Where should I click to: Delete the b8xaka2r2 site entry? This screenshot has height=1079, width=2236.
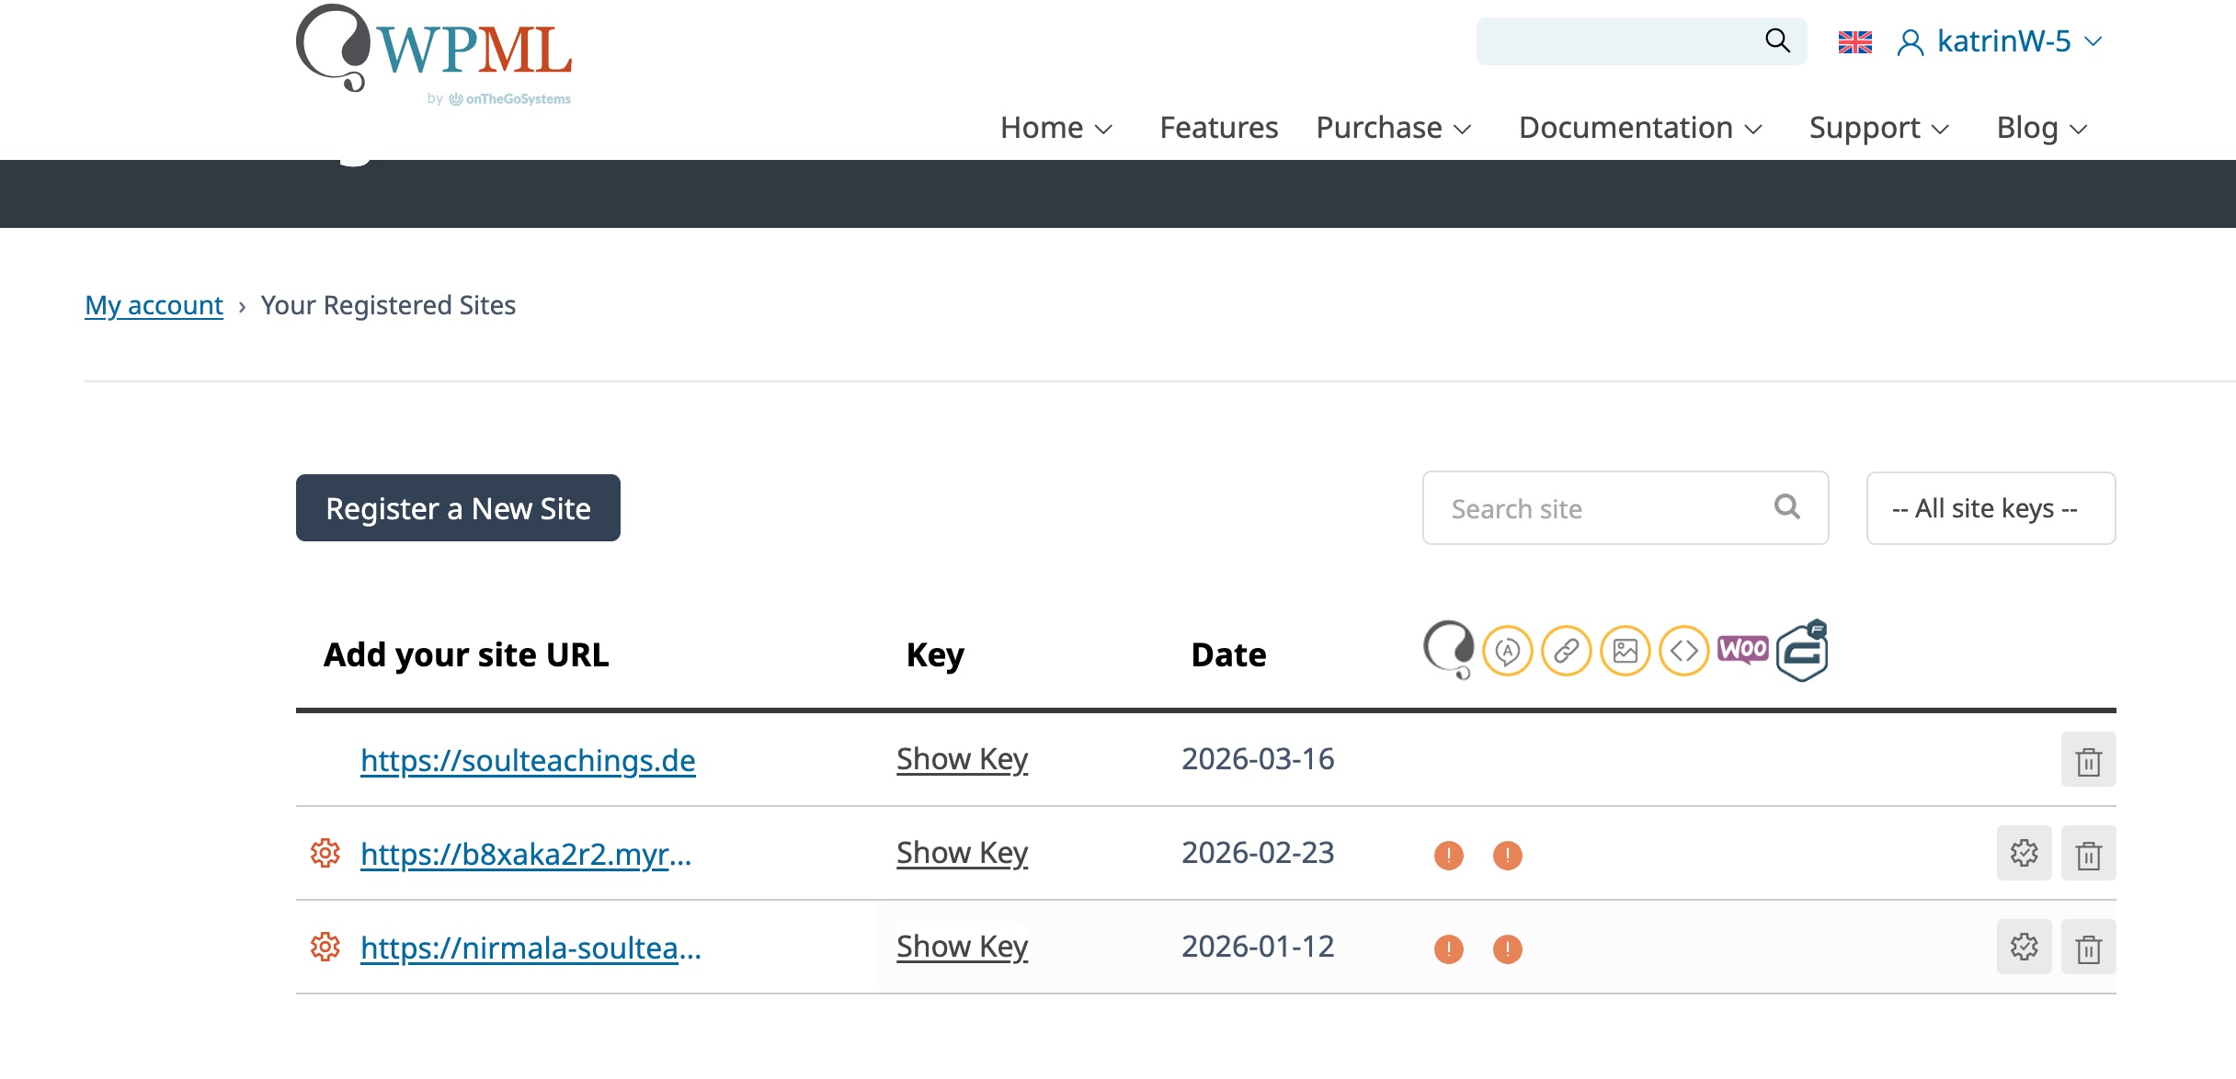click(x=2088, y=854)
